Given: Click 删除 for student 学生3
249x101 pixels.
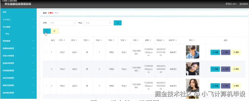Looking at the screenshot, I should click(x=236, y=86).
